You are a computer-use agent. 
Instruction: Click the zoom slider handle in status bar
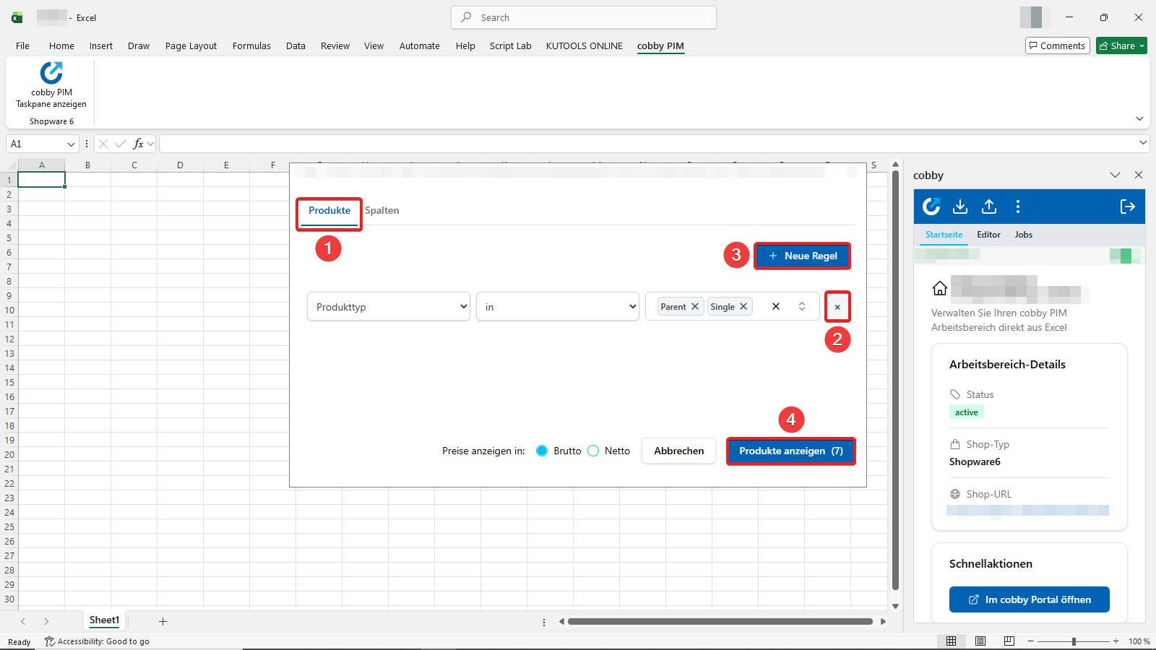(x=1074, y=641)
